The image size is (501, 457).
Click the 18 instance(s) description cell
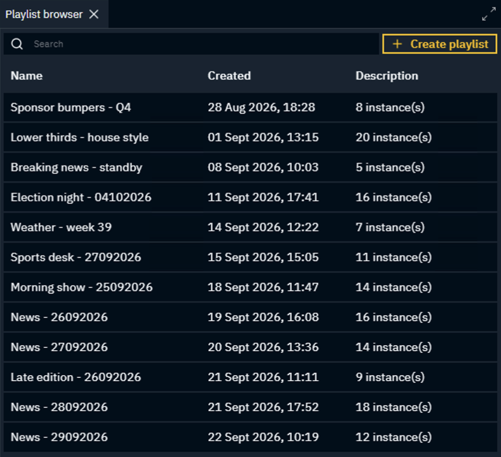click(393, 407)
